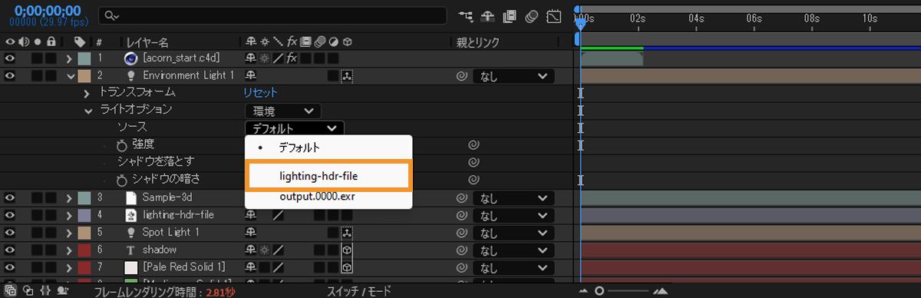Click the image icon of lighting-hdr-file layer
The width and height of the screenshot is (921, 298).
pos(130,215)
